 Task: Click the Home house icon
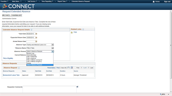pos(153,2)
